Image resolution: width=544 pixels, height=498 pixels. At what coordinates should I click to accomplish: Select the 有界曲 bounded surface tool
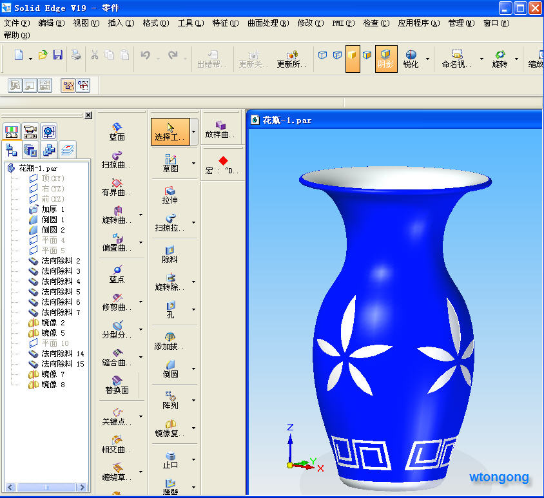tap(117, 187)
